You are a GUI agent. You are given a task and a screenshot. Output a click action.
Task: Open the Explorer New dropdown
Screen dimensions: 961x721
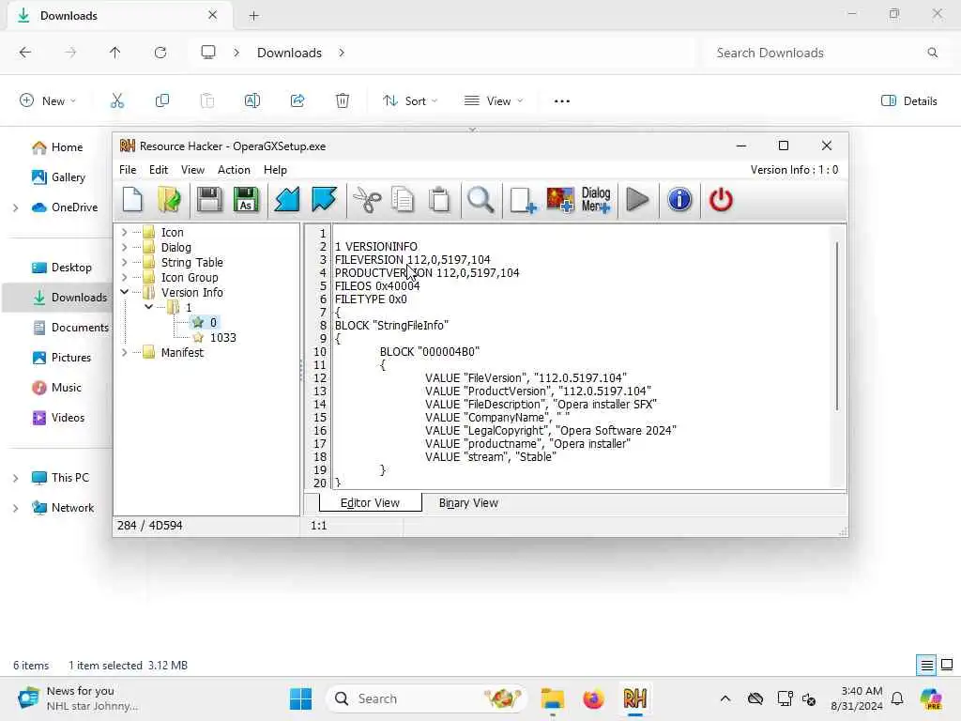(x=48, y=101)
